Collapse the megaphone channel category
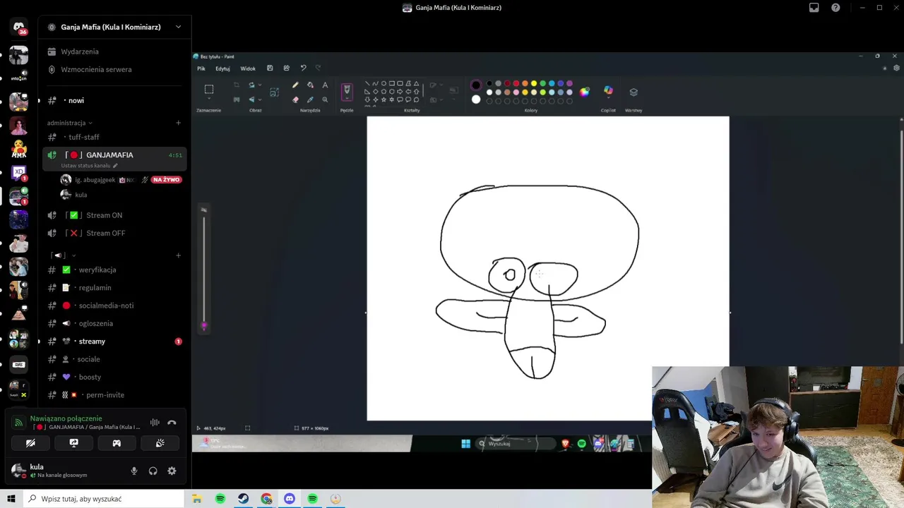904x508 pixels. 64,255
